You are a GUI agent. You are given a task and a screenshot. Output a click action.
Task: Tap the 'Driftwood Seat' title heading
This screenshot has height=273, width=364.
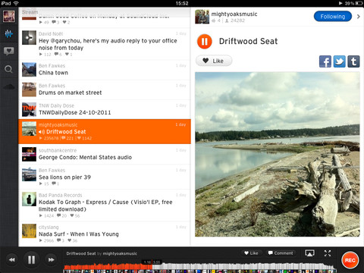[x=248, y=41]
